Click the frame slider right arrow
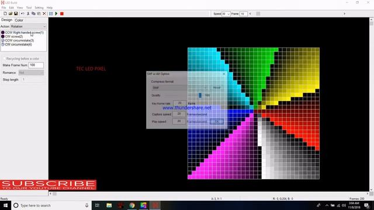374x210 pixels. [344, 14]
